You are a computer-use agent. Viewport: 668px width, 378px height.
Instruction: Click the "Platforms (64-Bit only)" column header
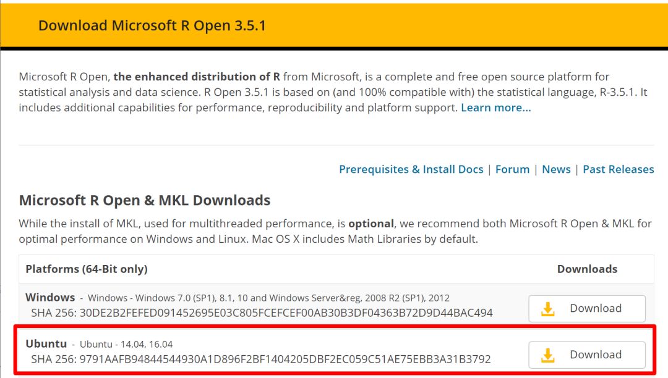coord(87,269)
